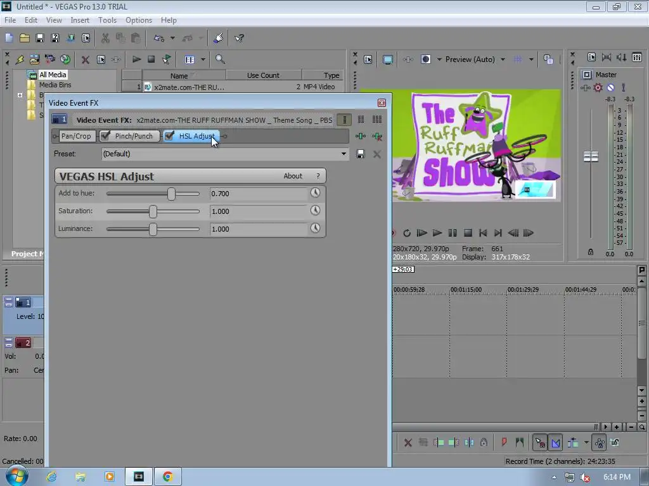Expand Undo history dropdown arrow
The height and width of the screenshot is (486, 649).
click(x=172, y=38)
